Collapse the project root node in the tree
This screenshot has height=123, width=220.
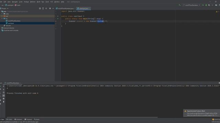click(x=1, y=11)
